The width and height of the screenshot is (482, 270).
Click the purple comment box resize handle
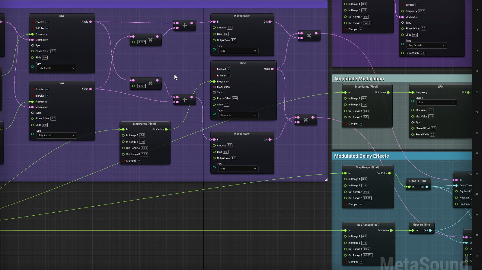click(326, 180)
